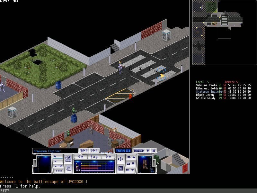The height and width of the screenshot is (193, 257).
Task: Open the overhead map view icon
Action: coord(121,169)
